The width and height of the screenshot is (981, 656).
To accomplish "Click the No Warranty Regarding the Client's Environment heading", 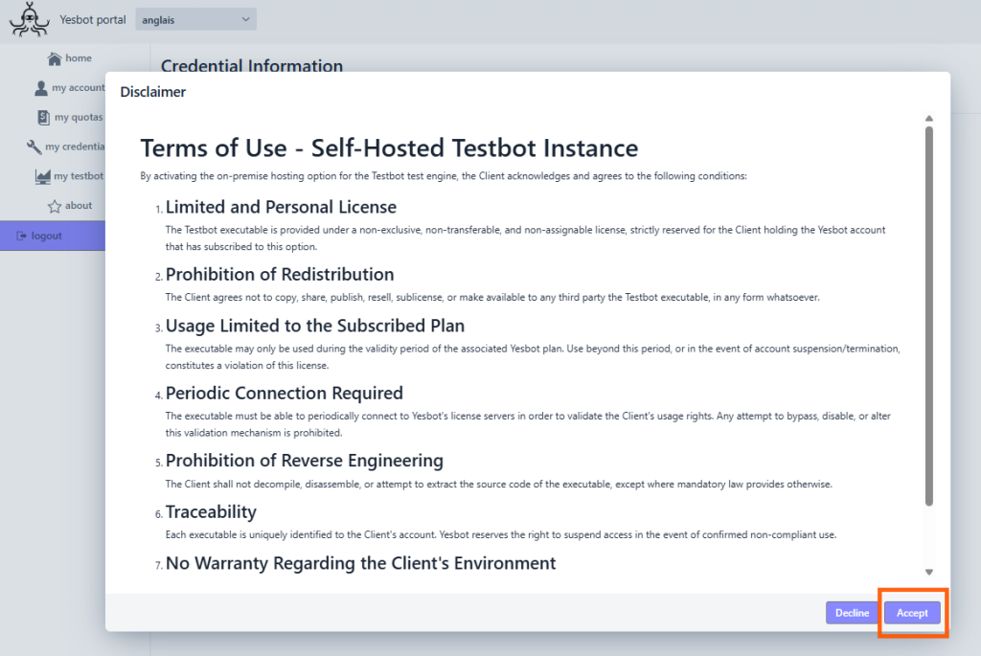I will (x=360, y=563).
